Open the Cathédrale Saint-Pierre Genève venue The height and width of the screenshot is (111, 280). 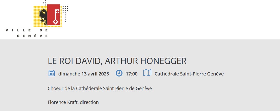(x=189, y=74)
